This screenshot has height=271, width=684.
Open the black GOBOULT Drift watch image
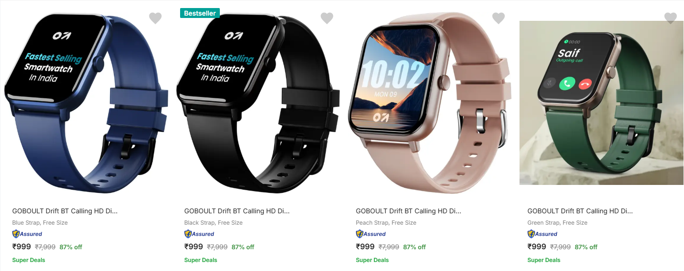coord(258,103)
